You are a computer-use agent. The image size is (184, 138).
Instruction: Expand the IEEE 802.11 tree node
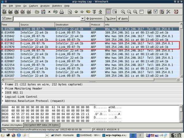coord(3,93)
